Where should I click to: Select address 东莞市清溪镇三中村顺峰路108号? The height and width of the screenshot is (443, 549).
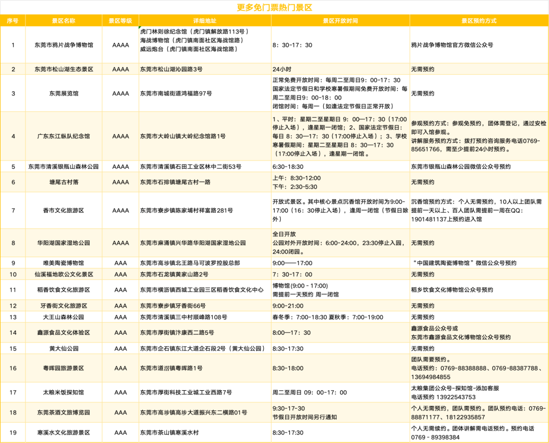click(184, 317)
